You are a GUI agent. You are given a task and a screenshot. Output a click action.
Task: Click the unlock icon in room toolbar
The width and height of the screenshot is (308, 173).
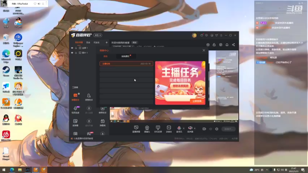[214, 45]
